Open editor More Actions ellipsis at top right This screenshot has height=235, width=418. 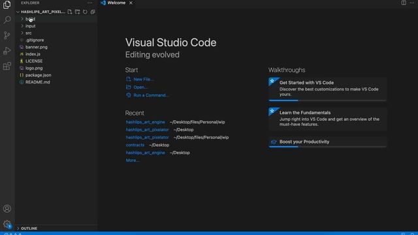412,3
